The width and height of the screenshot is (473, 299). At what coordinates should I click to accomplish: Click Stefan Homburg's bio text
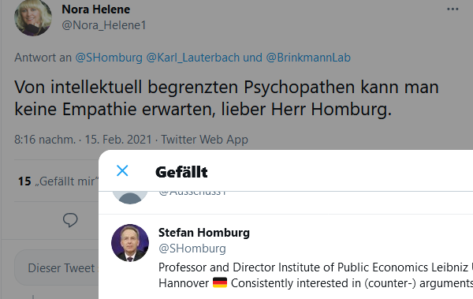(x=315, y=275)
